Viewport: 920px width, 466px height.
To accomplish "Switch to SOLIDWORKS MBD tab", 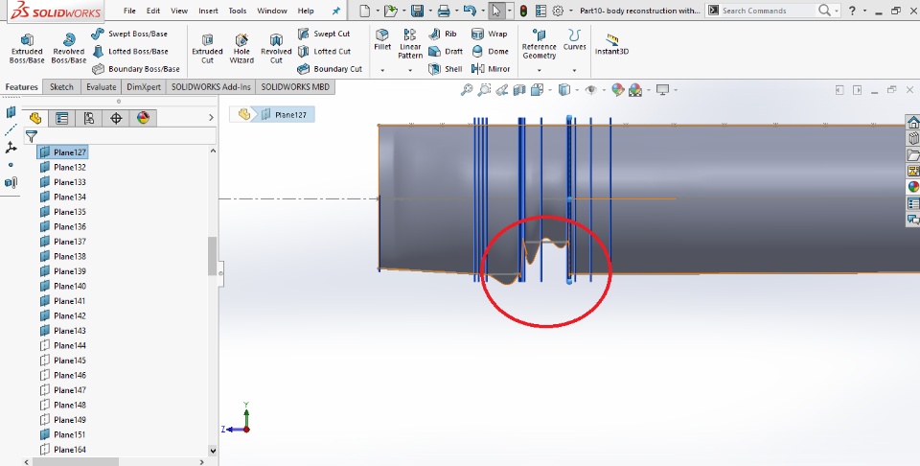I will (x=295, y=87).
